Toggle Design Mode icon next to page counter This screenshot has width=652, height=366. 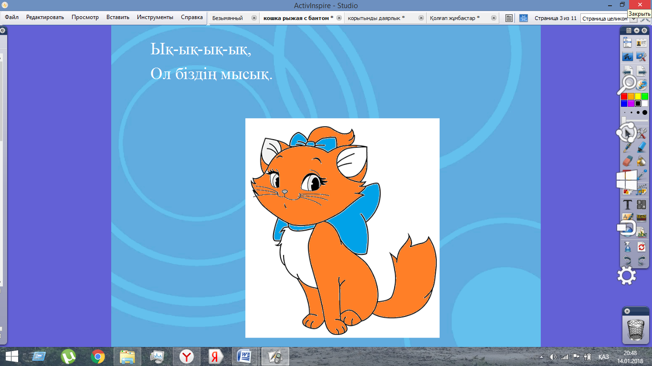524,18
